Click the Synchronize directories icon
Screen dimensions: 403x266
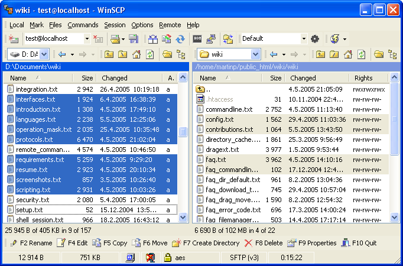[x=167, y=39]
